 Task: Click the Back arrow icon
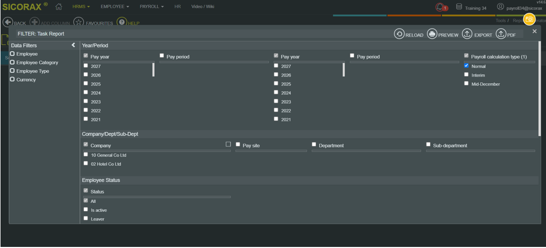(x=7, y=22)
